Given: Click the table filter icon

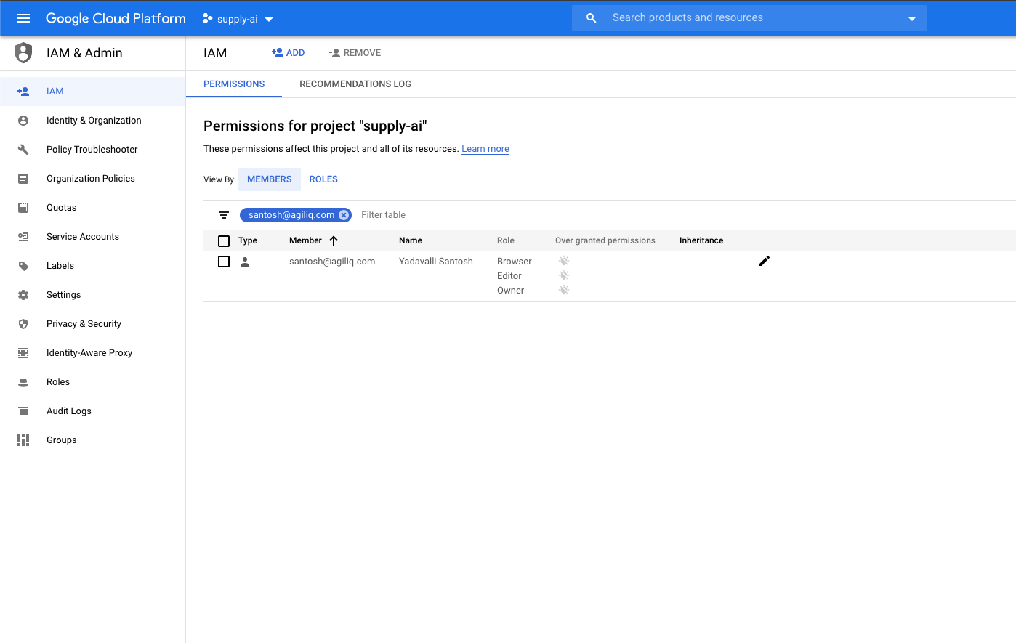Looking at the screenshot, I should click(224, 215).
